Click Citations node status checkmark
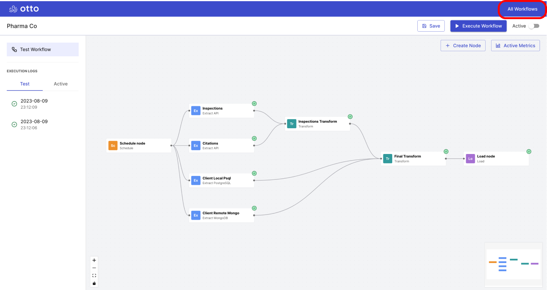 (254, 138)
